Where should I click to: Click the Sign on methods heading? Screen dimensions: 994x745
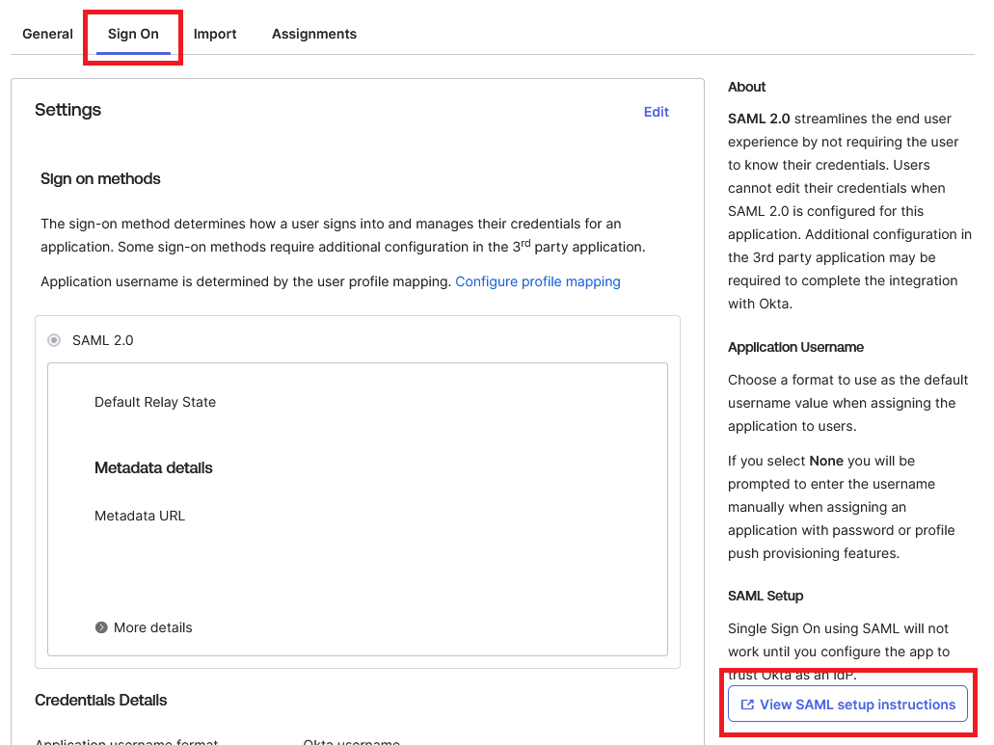[x=100, y=179]
